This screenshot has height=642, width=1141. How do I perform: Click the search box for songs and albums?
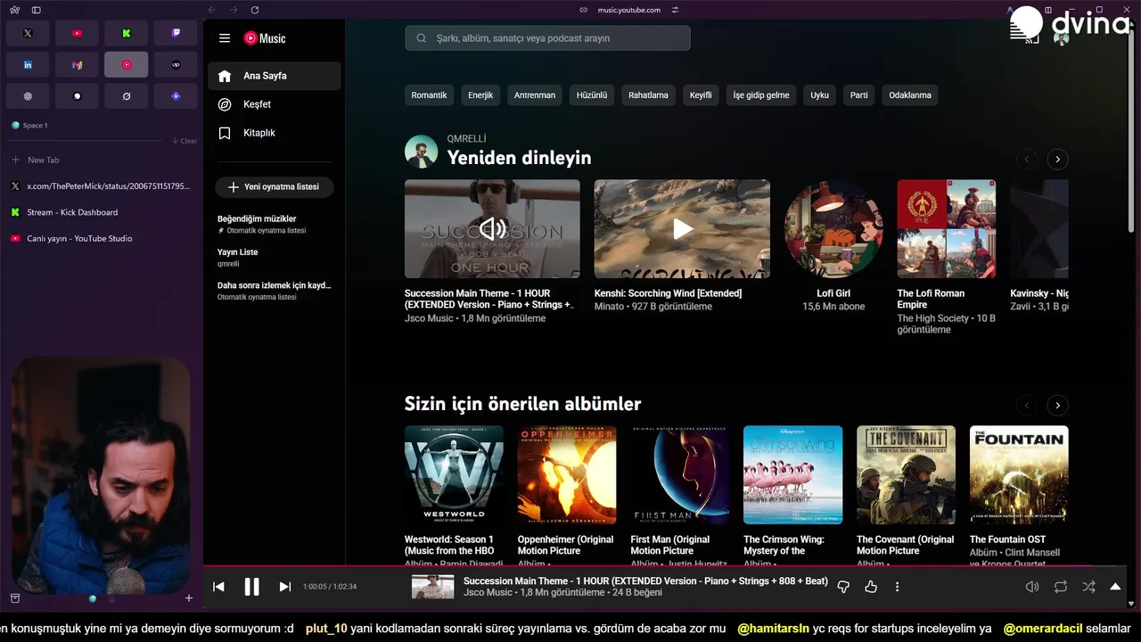[547, 38]
